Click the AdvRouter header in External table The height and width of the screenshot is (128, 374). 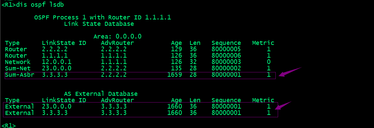click(x=117, y=100)
